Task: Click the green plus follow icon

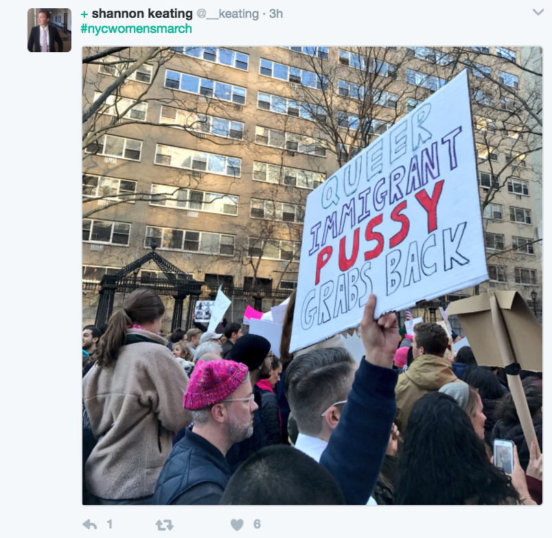Action: point(84,14)
